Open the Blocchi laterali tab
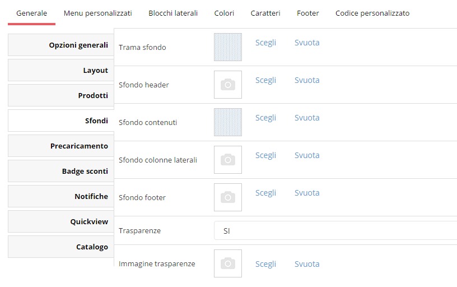The image size is (457, 287). pos(173,13)
